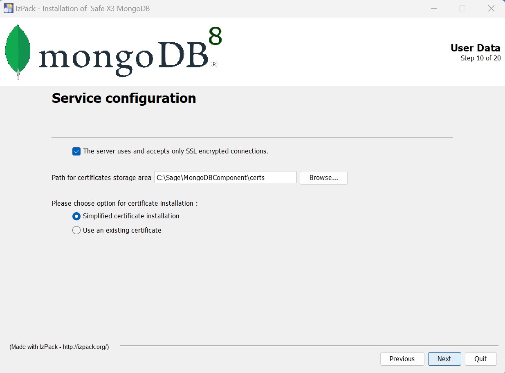
Task: Close the installer window with X
Action: 491,8
